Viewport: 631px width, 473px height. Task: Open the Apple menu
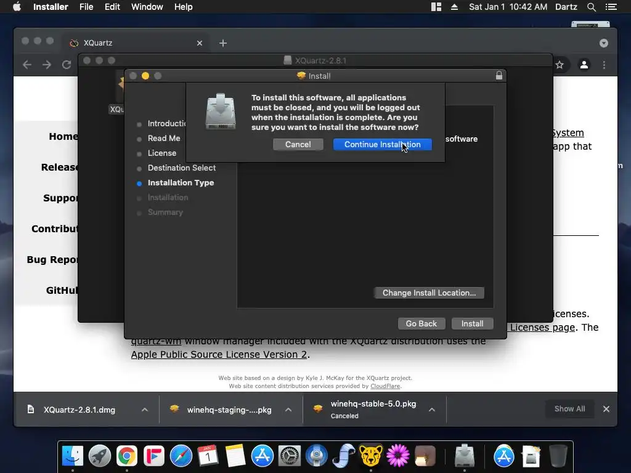click(17, 7)
